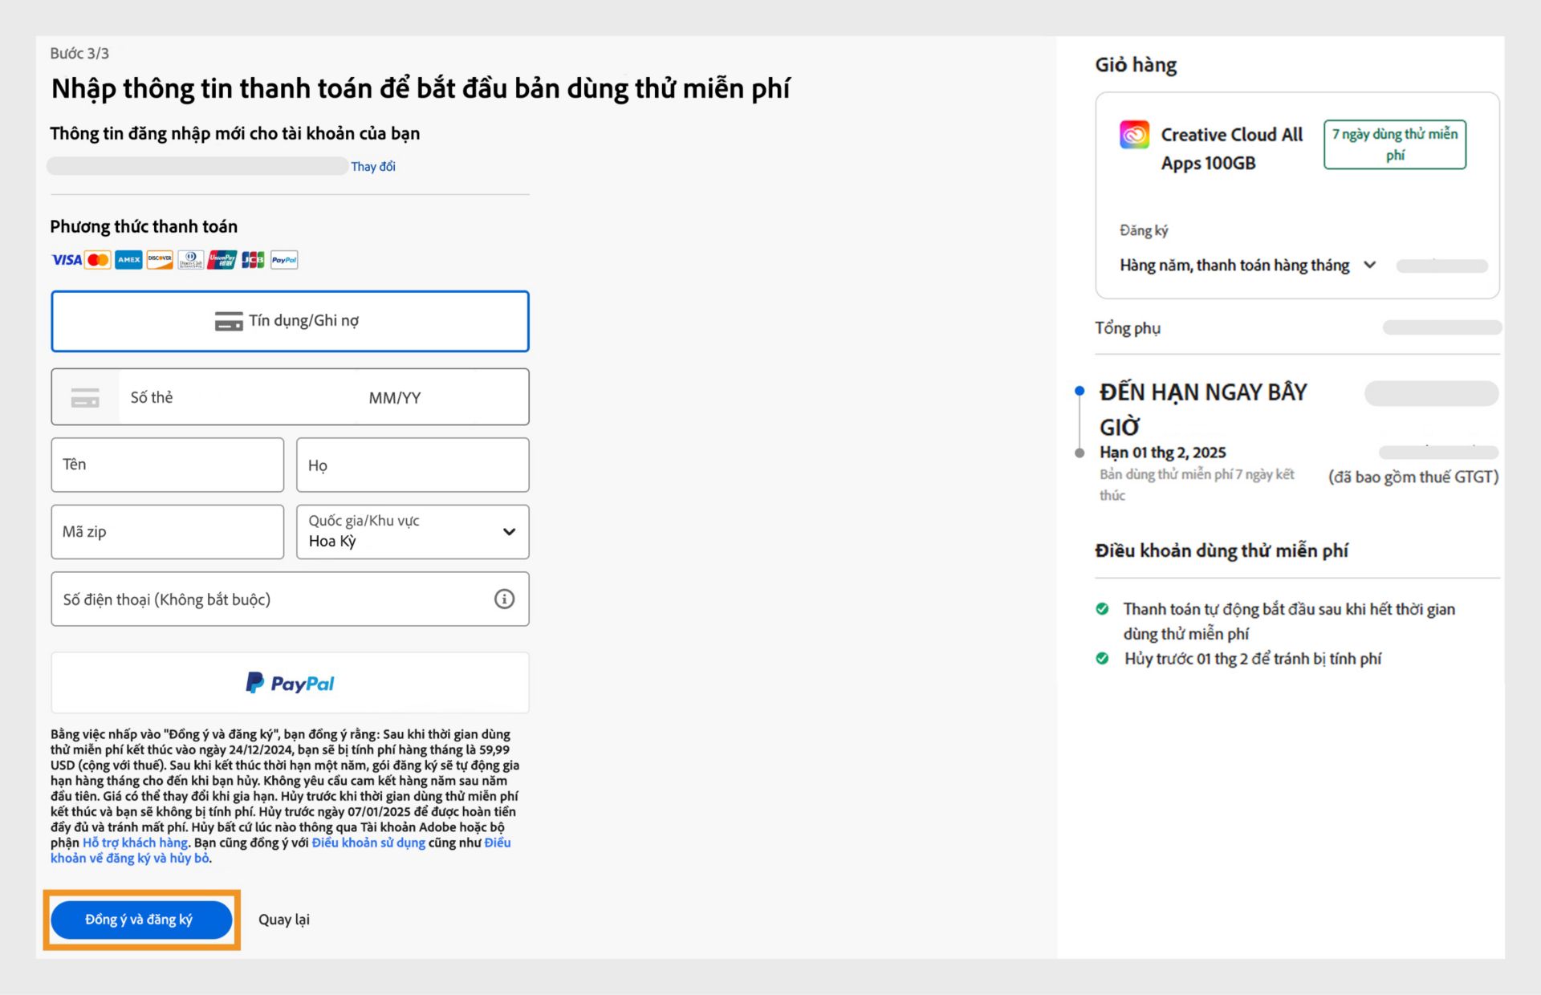Click Phương thức thanh toán heading
1541x995 pixels.
tap(144, 226)
